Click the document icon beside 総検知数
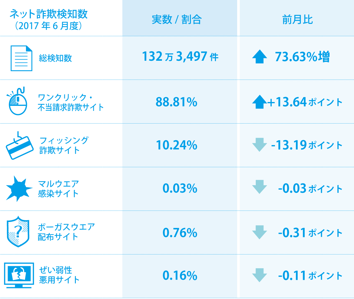The image size is (354, 299). tap(21, 58)
